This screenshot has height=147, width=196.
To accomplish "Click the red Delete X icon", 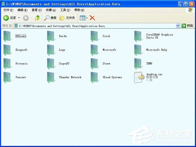I will (x=93, y=18).
